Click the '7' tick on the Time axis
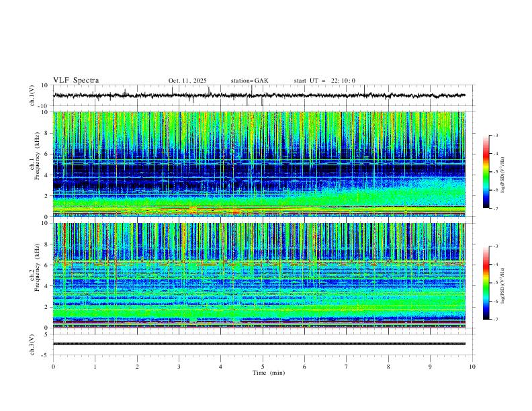Image resolution: width=532 pixels, height=411 pixels. point(347,367)
